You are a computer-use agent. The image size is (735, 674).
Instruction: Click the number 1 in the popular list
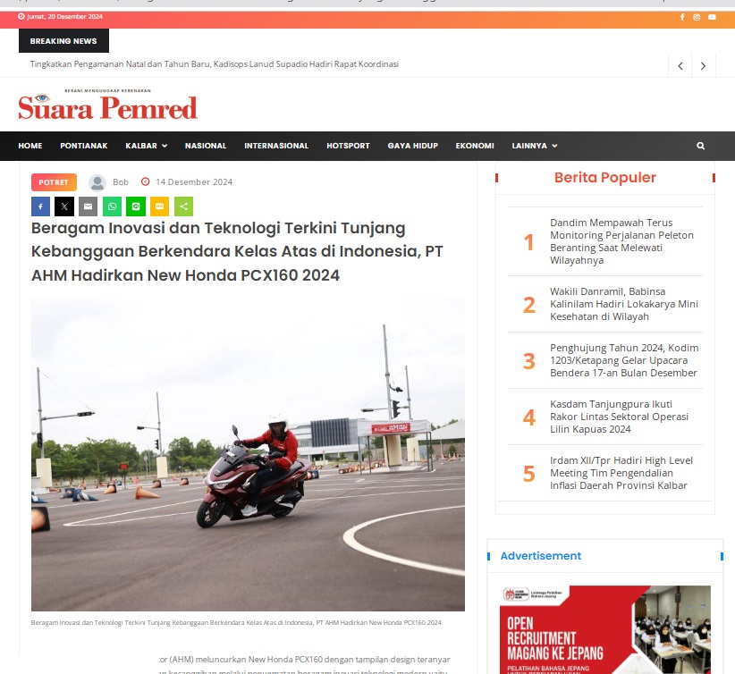click(528, 242)
